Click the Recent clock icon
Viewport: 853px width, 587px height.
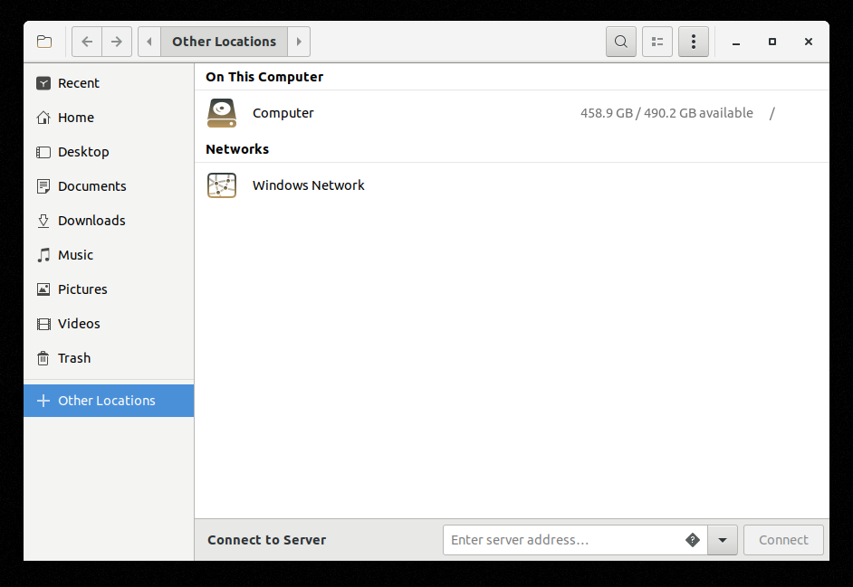pyautogui.click(x=43, y=83)
